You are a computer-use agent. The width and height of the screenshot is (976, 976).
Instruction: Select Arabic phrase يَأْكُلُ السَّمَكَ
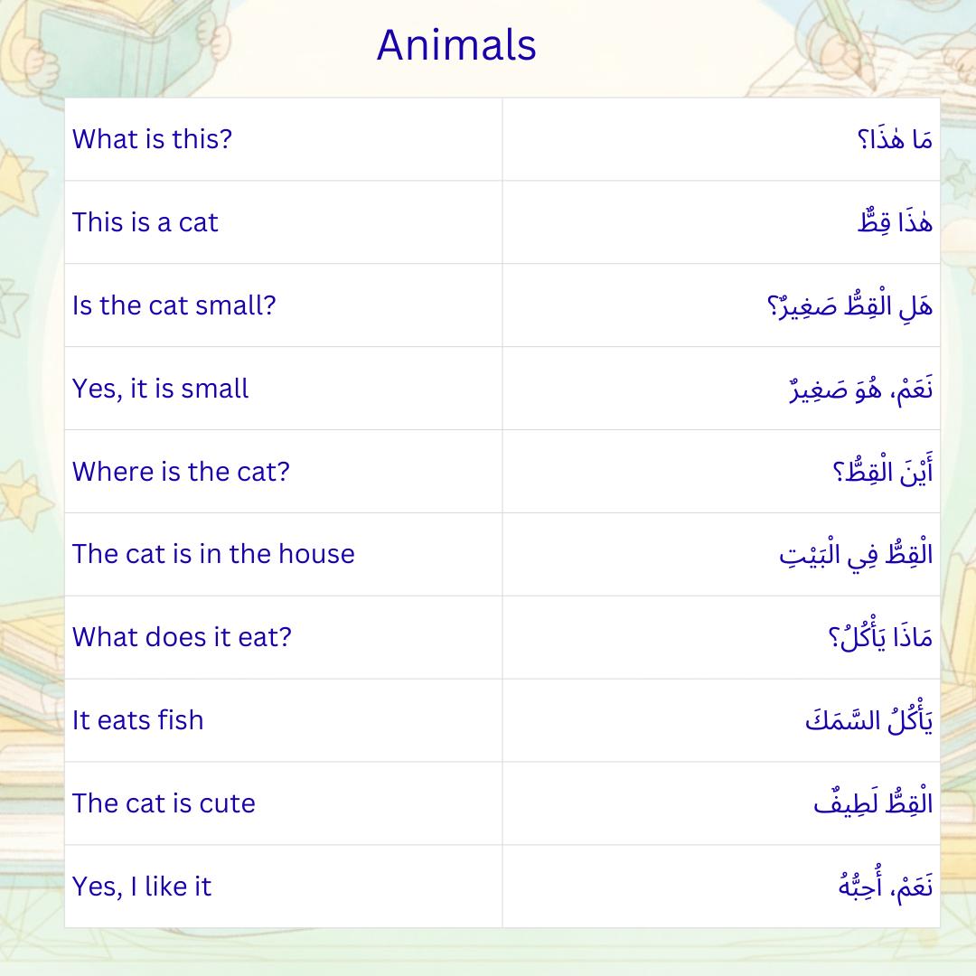[x=869, y=719]
